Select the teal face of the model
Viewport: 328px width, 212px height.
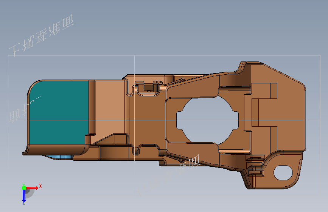[59, 113]
